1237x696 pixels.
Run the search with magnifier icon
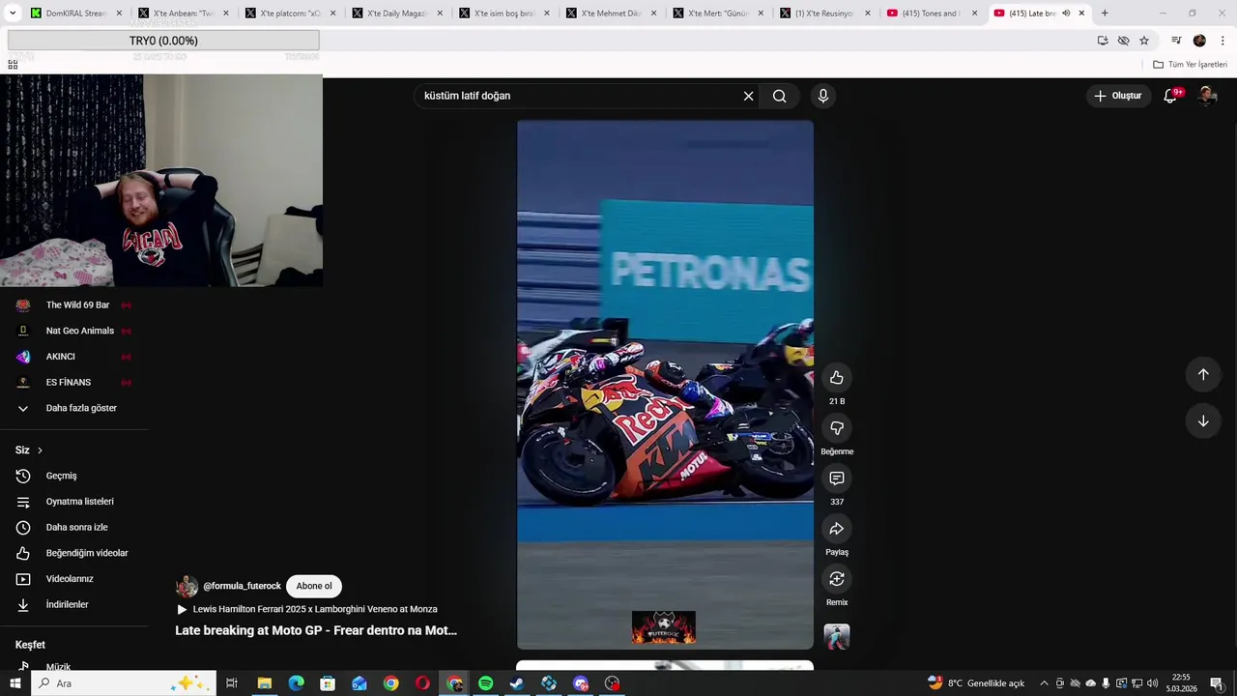(779, 96)
